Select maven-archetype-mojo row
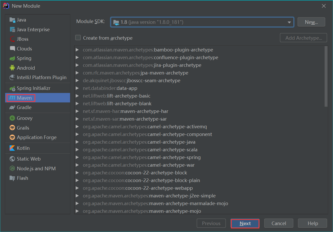333x232 pixels. point(199,211)
